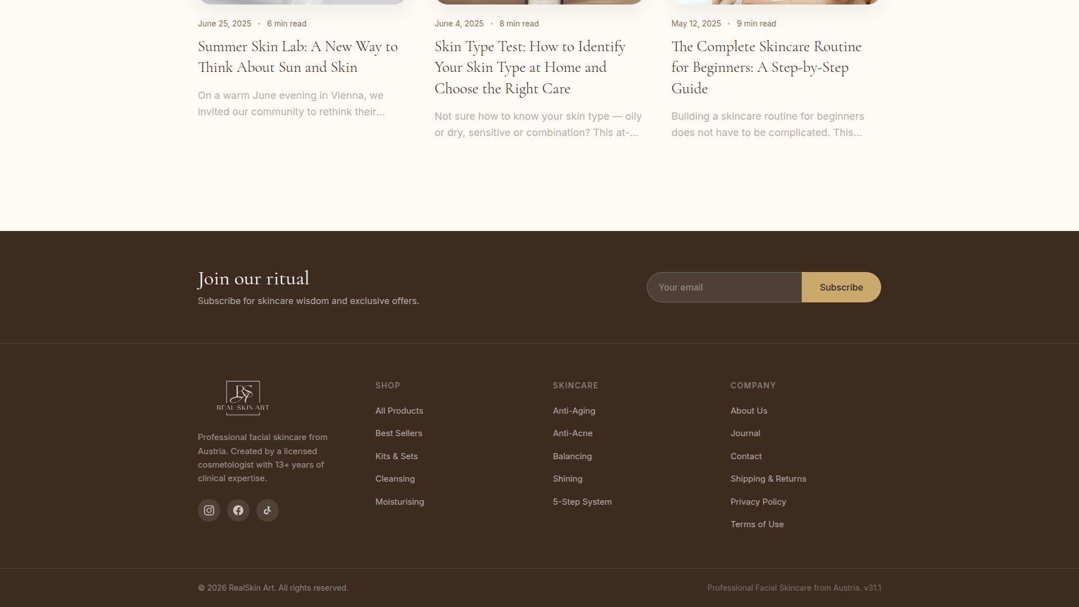The width and height of the screenshot is (1079, 607).
Task: Open the Best Sellers footer link
Action: (x=398, y=433)
